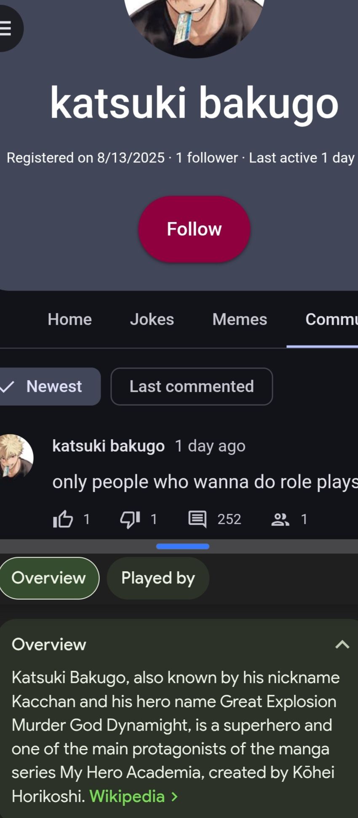This screenshot has height=818, width=358.
Task: Open the Wikipedia link
Action: click(127, 796)
